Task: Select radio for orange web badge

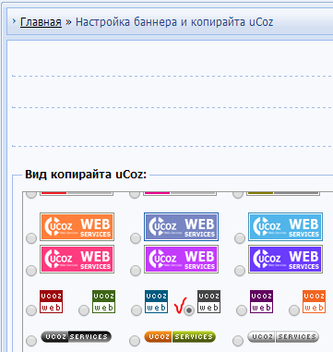Action: 294,310
